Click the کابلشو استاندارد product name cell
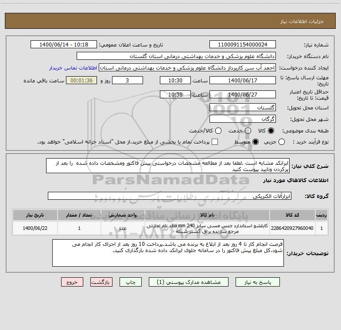341x330 pixels. tap(207, 228)
